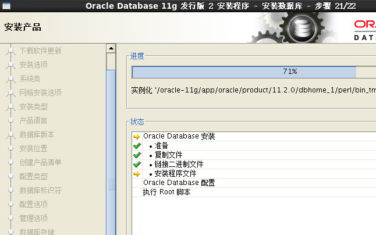Click the green check beside 复制文件

pos(137,155)
